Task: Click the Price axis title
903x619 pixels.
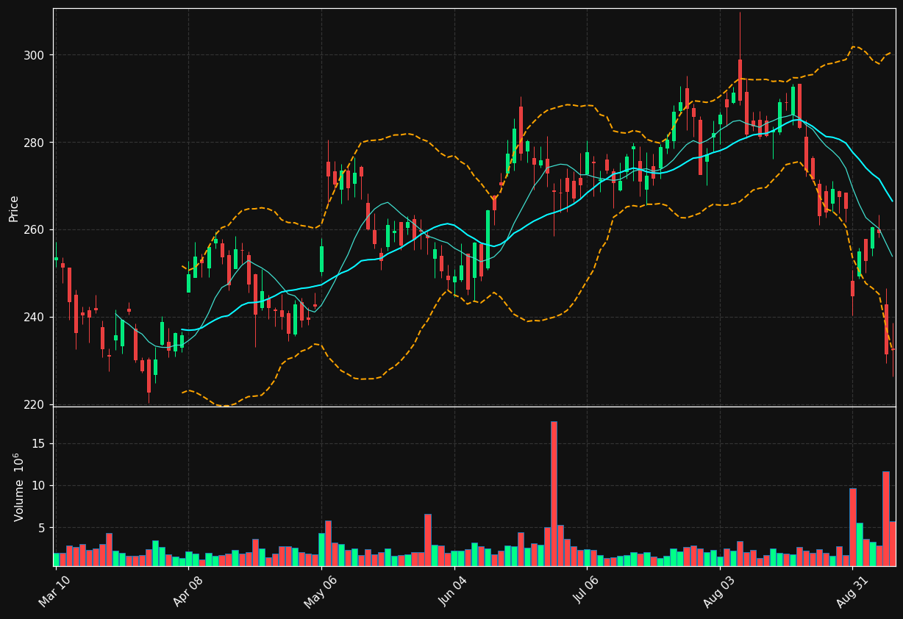Action: click(x=14, y=208)
